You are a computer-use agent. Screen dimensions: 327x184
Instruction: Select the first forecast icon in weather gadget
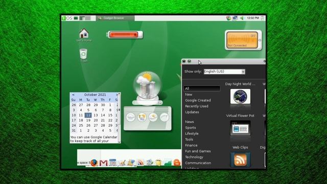click(x=131, y=117)
